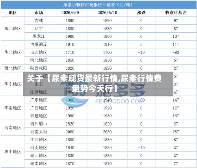197x168 pixels.
Task: Click the 117 basis for 内蒙通辽
Action: coord(176,44)
